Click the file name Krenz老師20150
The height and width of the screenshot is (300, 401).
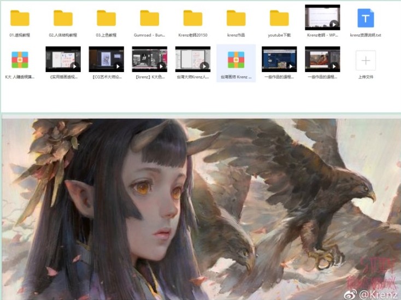click(192, 35)
